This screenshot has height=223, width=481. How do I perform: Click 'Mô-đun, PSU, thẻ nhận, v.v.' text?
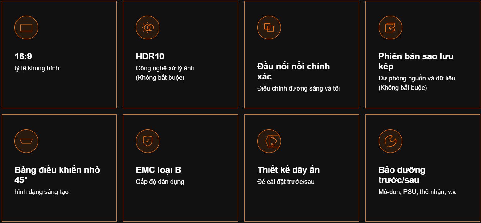click(417, 192)
